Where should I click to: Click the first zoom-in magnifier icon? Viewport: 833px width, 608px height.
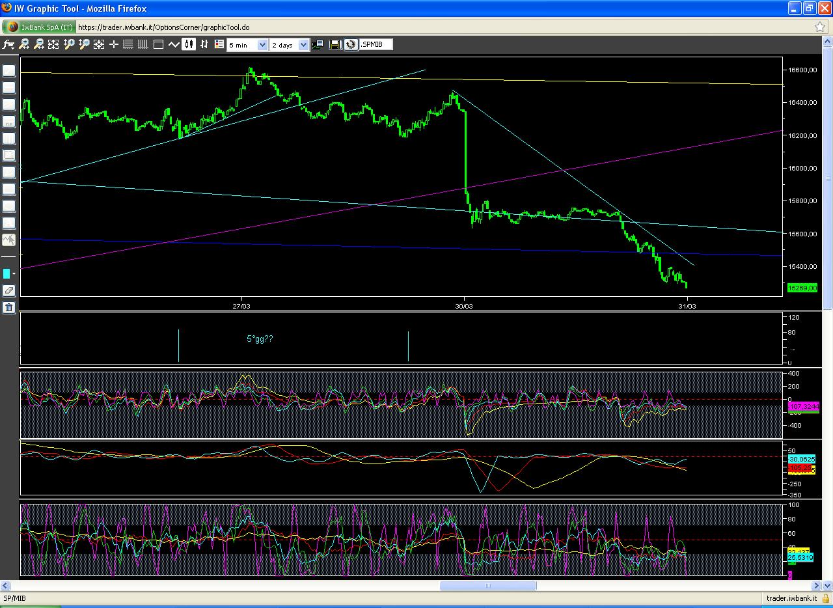pos(24,44)
